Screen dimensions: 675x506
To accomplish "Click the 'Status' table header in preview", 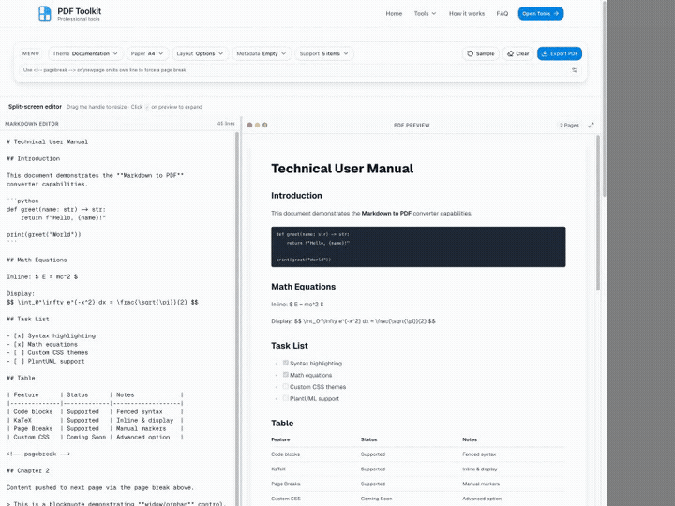I will pyautogui.click(x=369, y=439).
